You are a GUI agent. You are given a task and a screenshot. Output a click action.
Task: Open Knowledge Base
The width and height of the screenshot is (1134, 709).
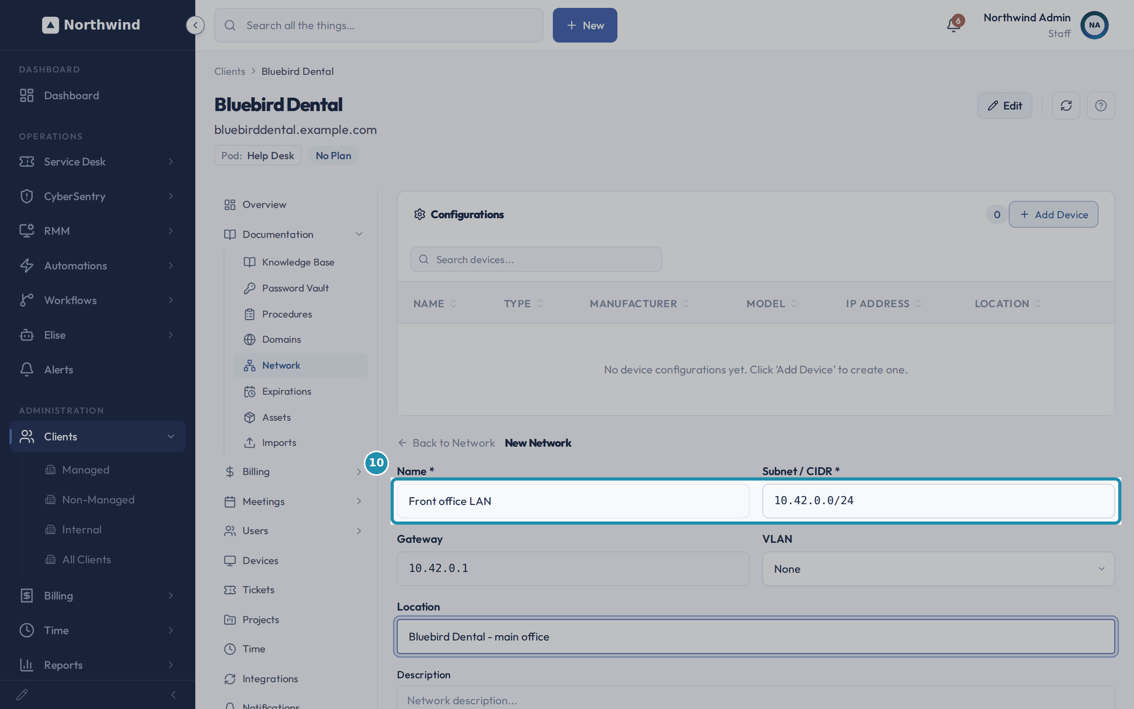[301, 262]
